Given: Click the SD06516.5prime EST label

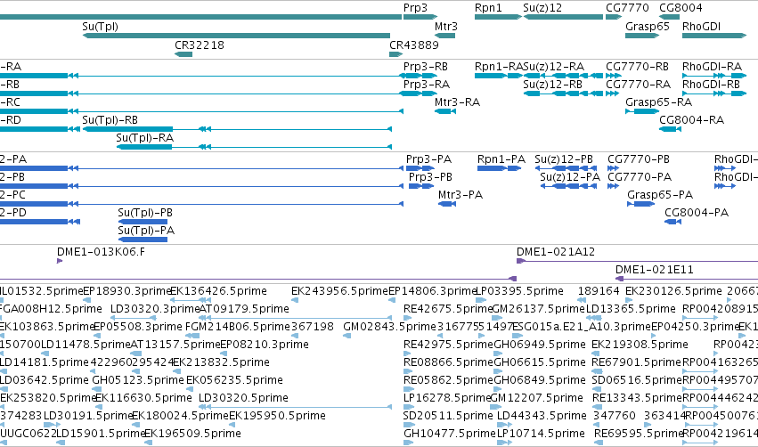Looking at the screenshot, I should pos(637,381).
